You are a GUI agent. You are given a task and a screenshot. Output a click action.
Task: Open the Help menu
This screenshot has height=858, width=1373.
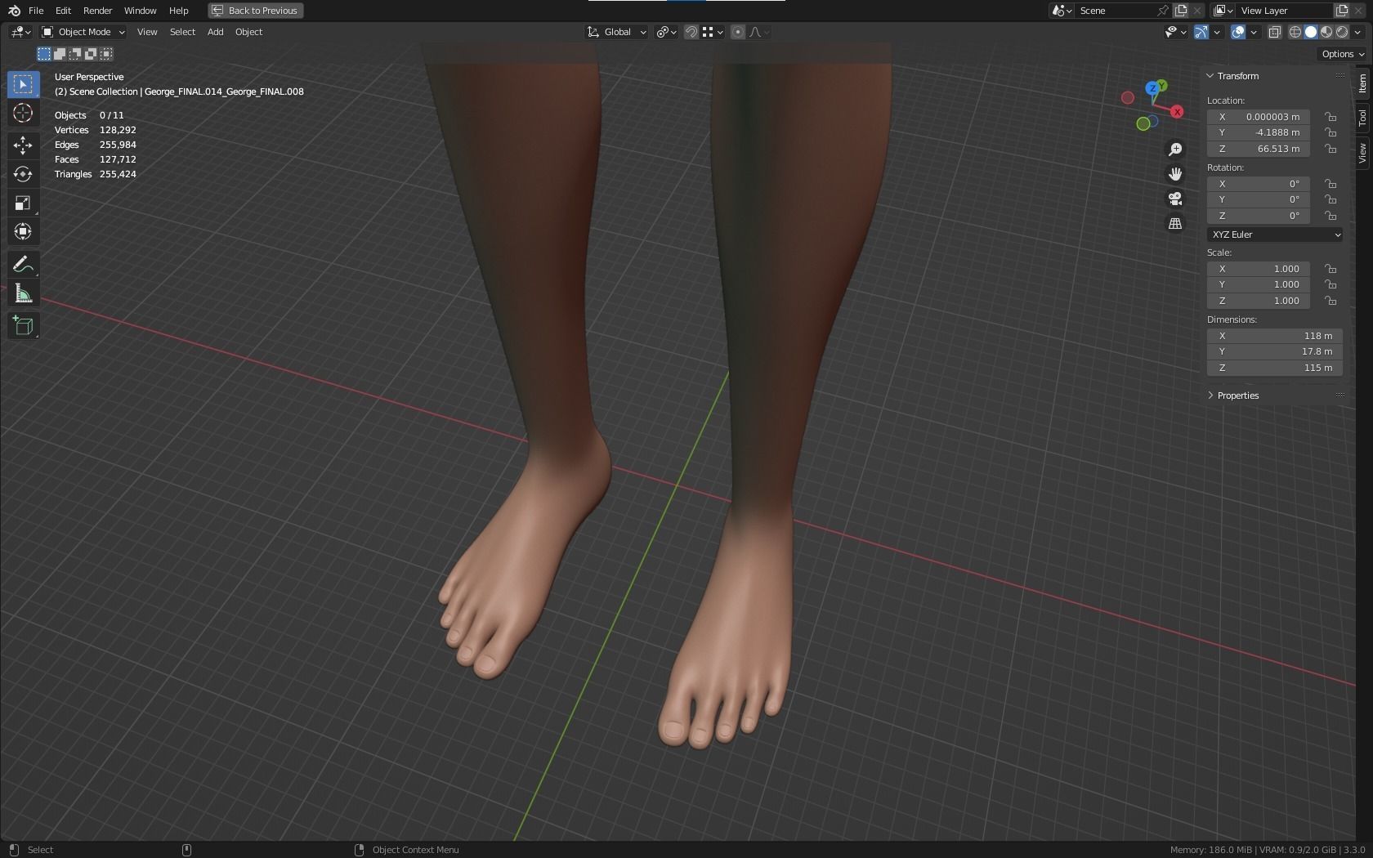click(178, 11)
